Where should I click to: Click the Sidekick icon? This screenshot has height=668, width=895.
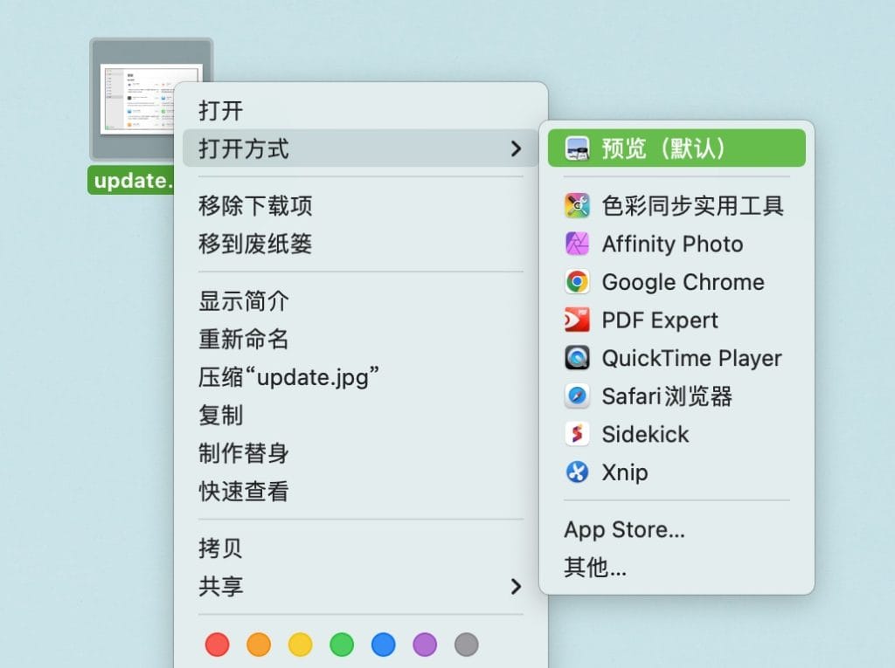click(577, 434)
